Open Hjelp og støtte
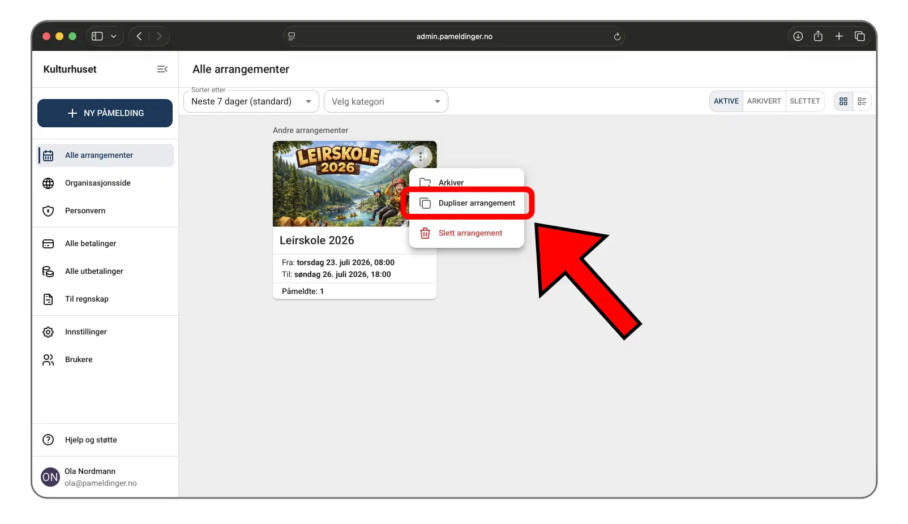Screen dimensions: 908x524 point(91,440)
